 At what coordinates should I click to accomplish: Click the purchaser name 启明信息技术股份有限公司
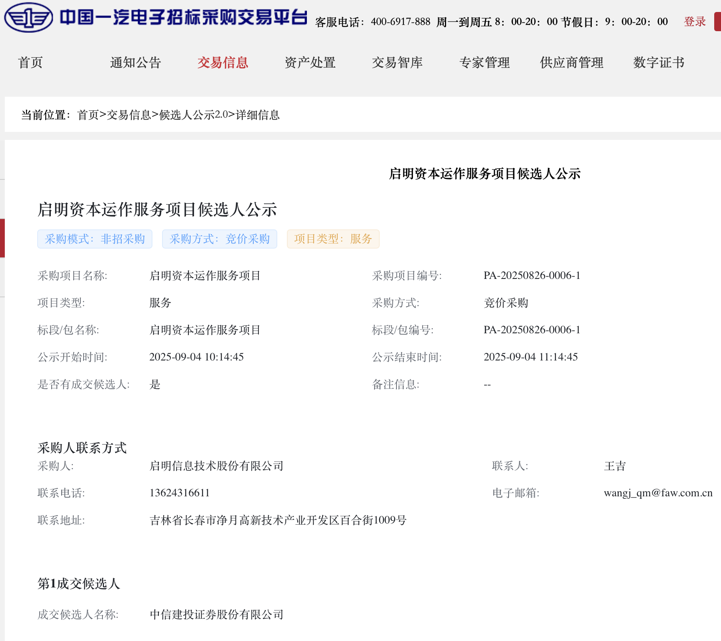[x=216, y=466]
